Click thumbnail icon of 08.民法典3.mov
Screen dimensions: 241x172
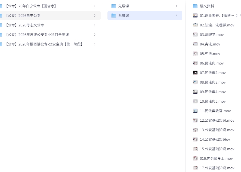tap(195, 82)
